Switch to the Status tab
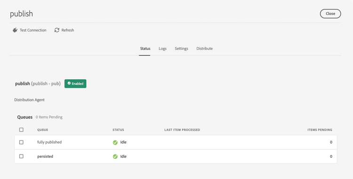Image resolution: width=353 pixels, height=179 pixels. [145, 49]
